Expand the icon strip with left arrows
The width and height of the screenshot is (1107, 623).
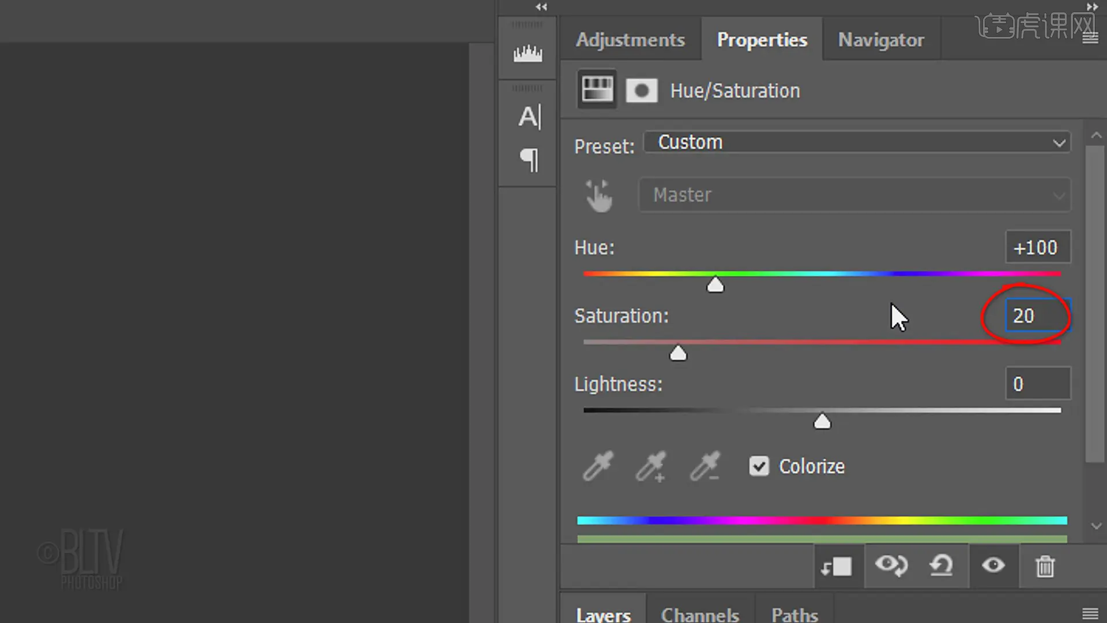click(x=541, y=7)
